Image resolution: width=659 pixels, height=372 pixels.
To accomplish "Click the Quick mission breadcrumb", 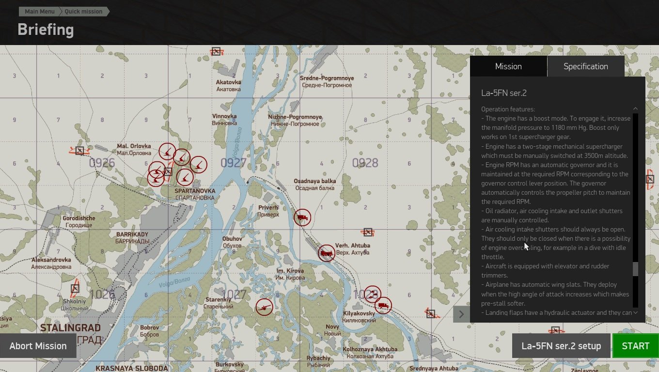I will click(84, 12).
